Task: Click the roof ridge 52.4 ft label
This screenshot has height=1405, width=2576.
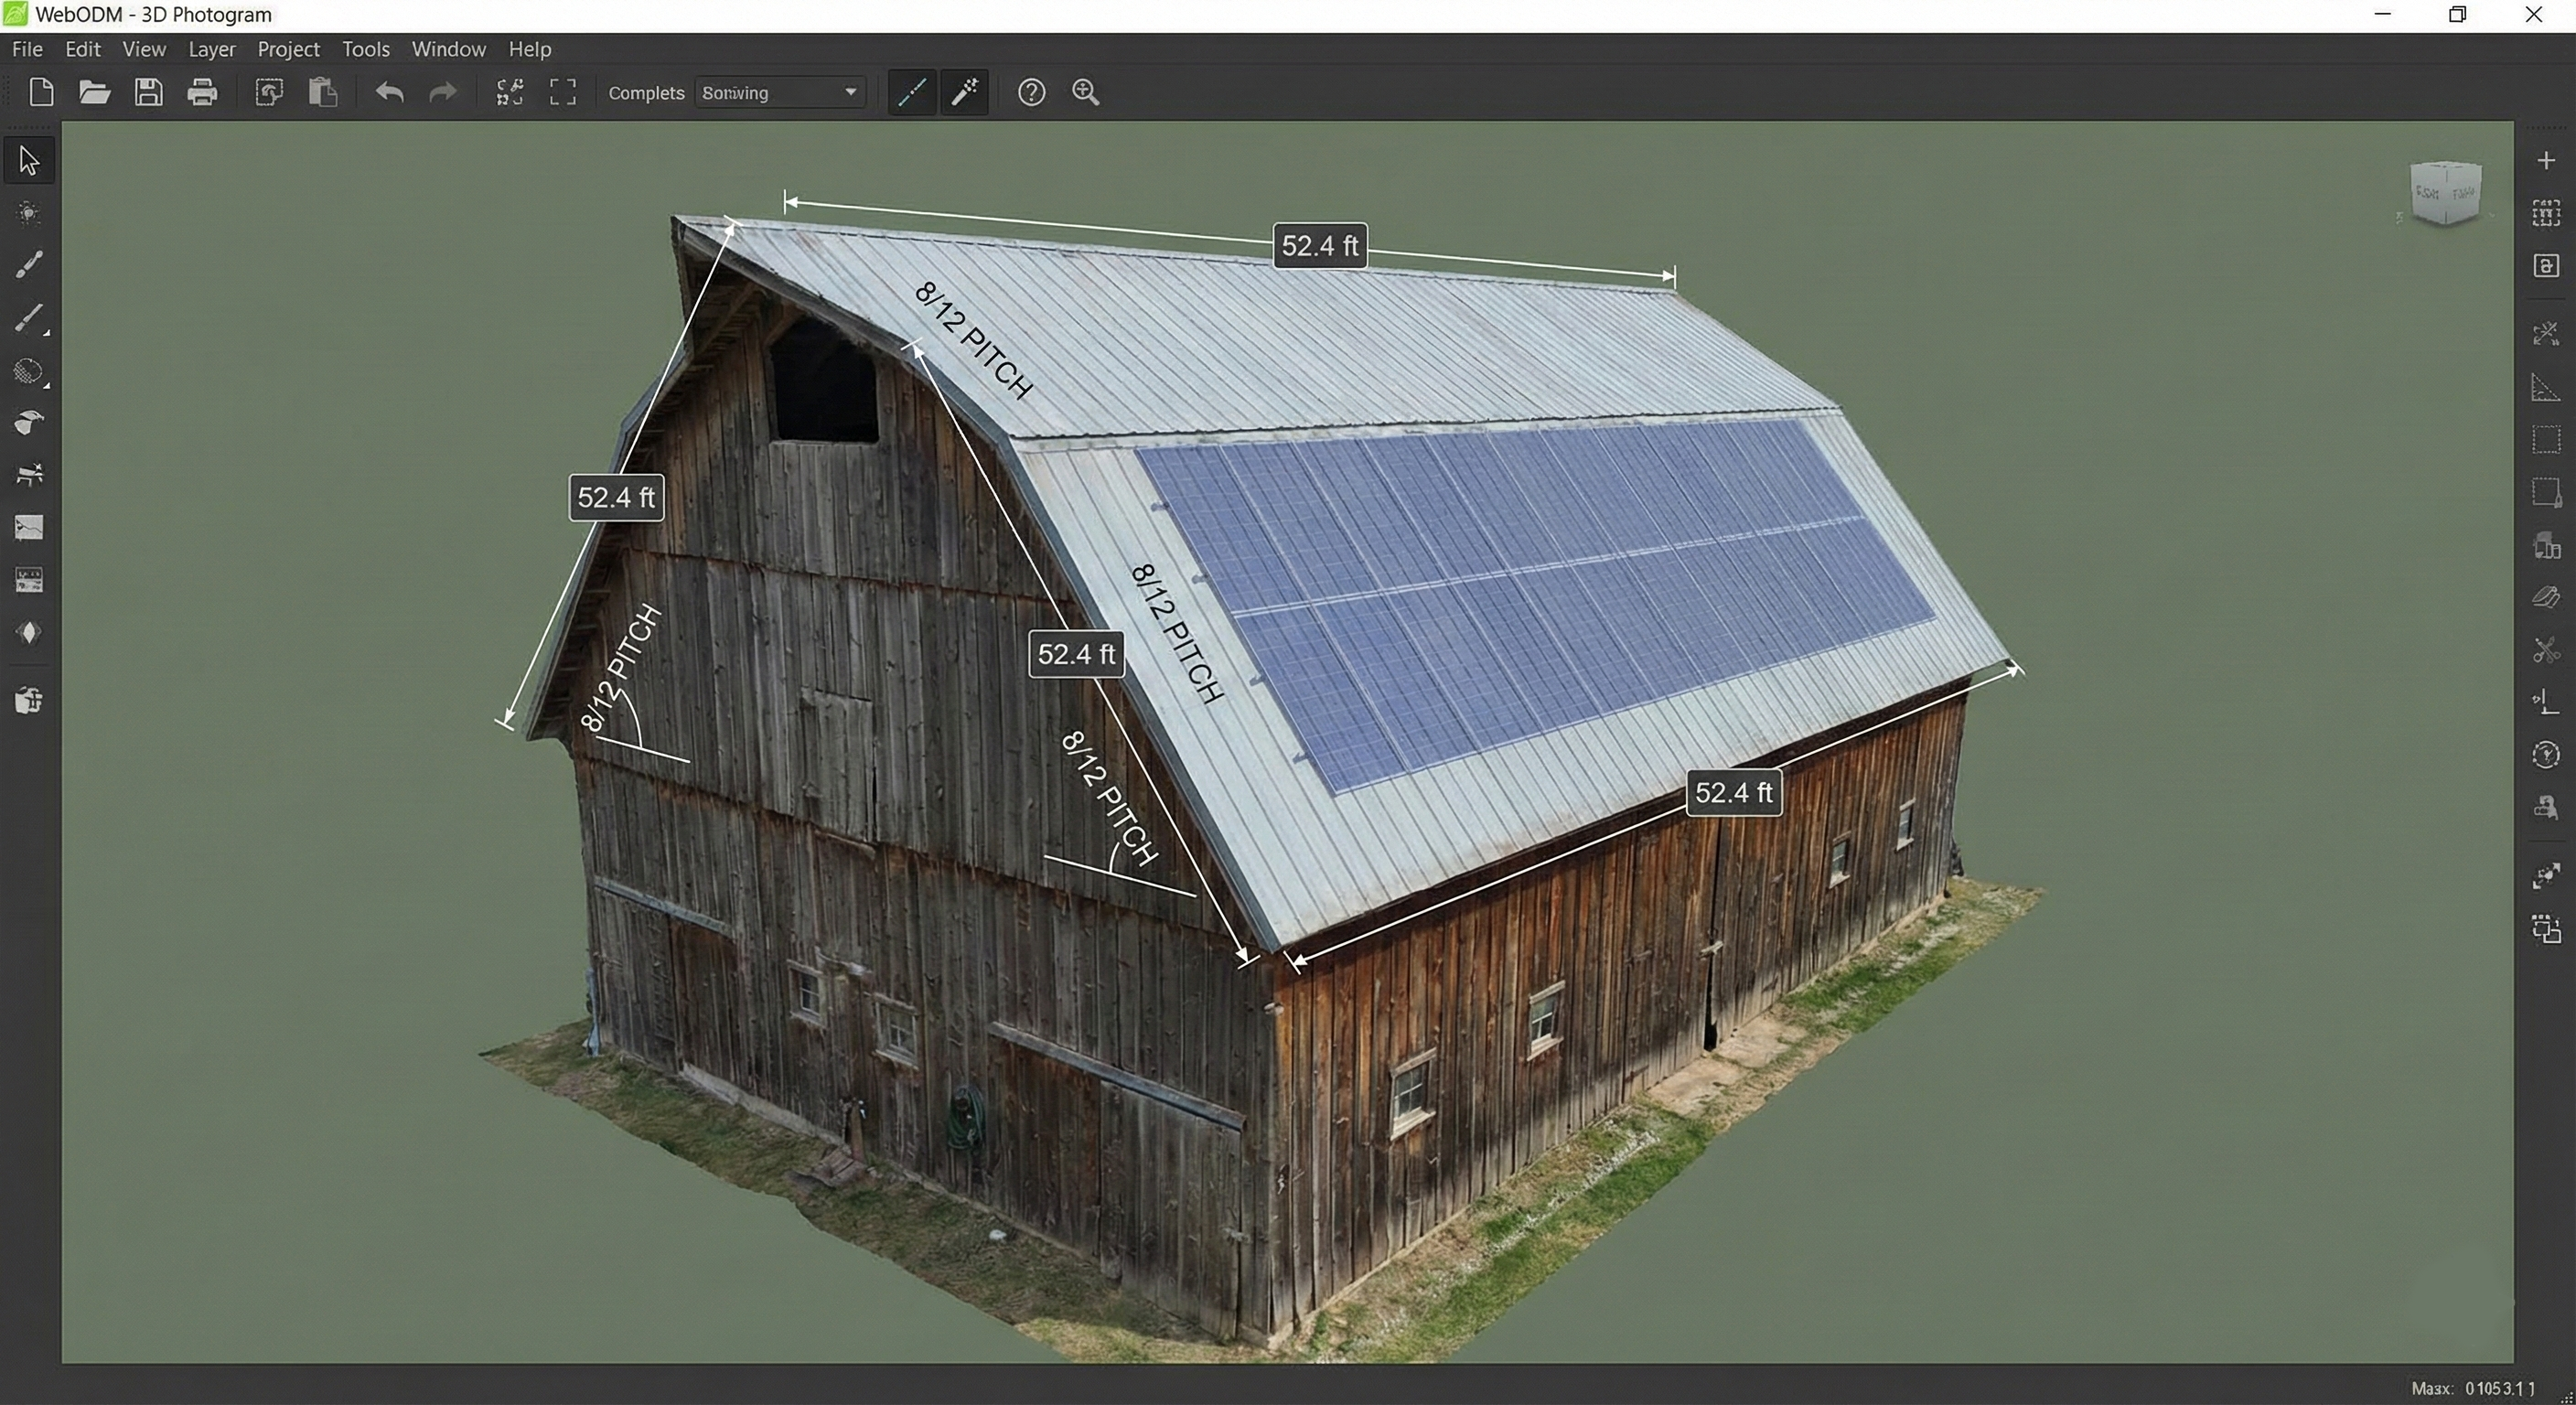Action: click(x=1319, y=246)
